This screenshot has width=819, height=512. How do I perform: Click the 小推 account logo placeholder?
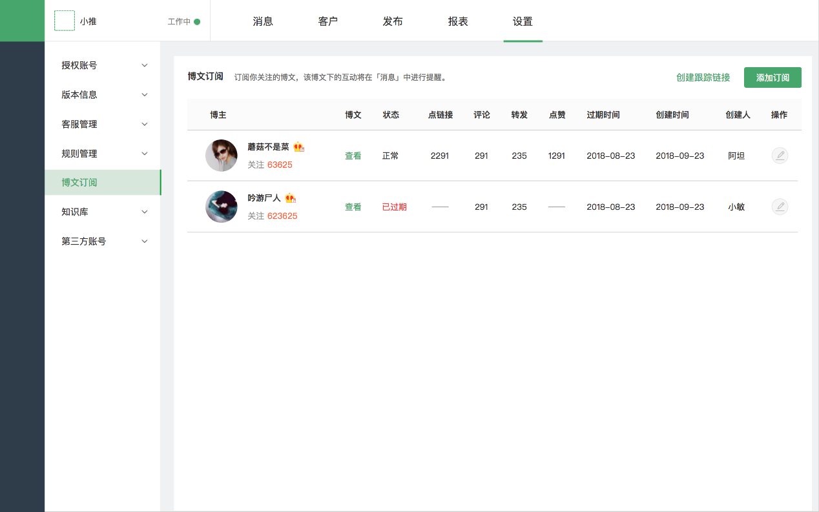pyautogui.click(x=65, y=21)
